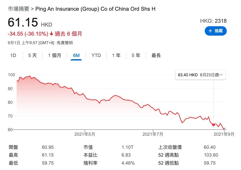
Task: Click the 63.40 HKD tooltip on the chart
Action: point(200,75)
